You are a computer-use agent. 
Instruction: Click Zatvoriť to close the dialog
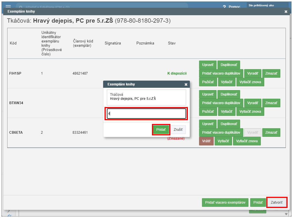click(x=277, y=203)
